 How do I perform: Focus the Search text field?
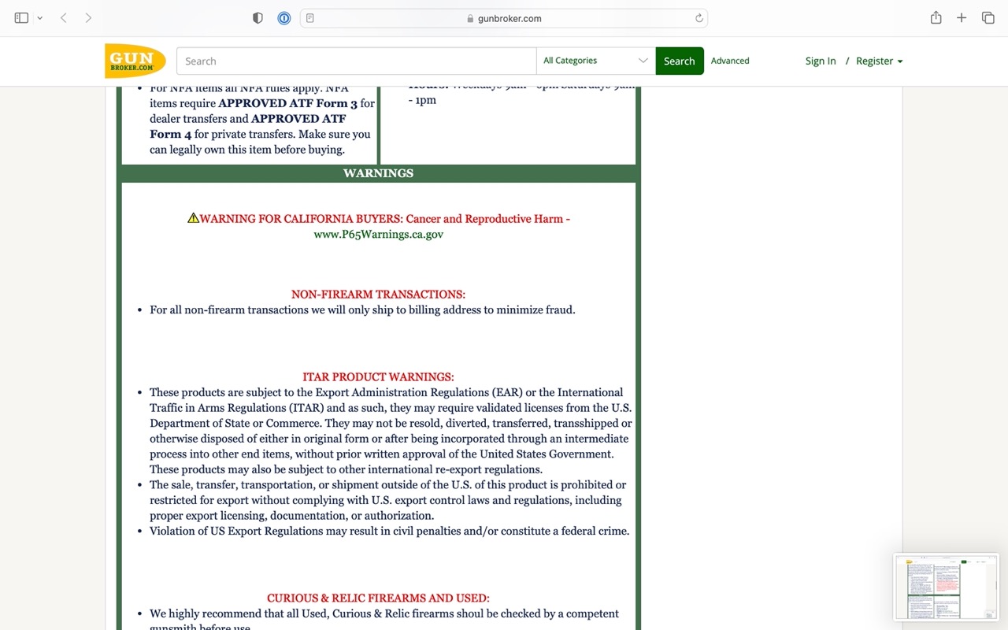tap(356, 61)
